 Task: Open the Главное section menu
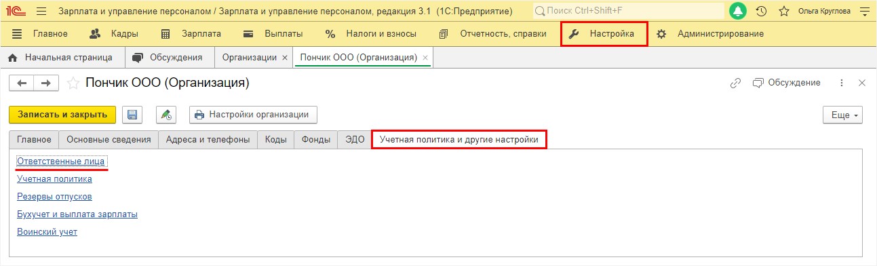point(39,34)
